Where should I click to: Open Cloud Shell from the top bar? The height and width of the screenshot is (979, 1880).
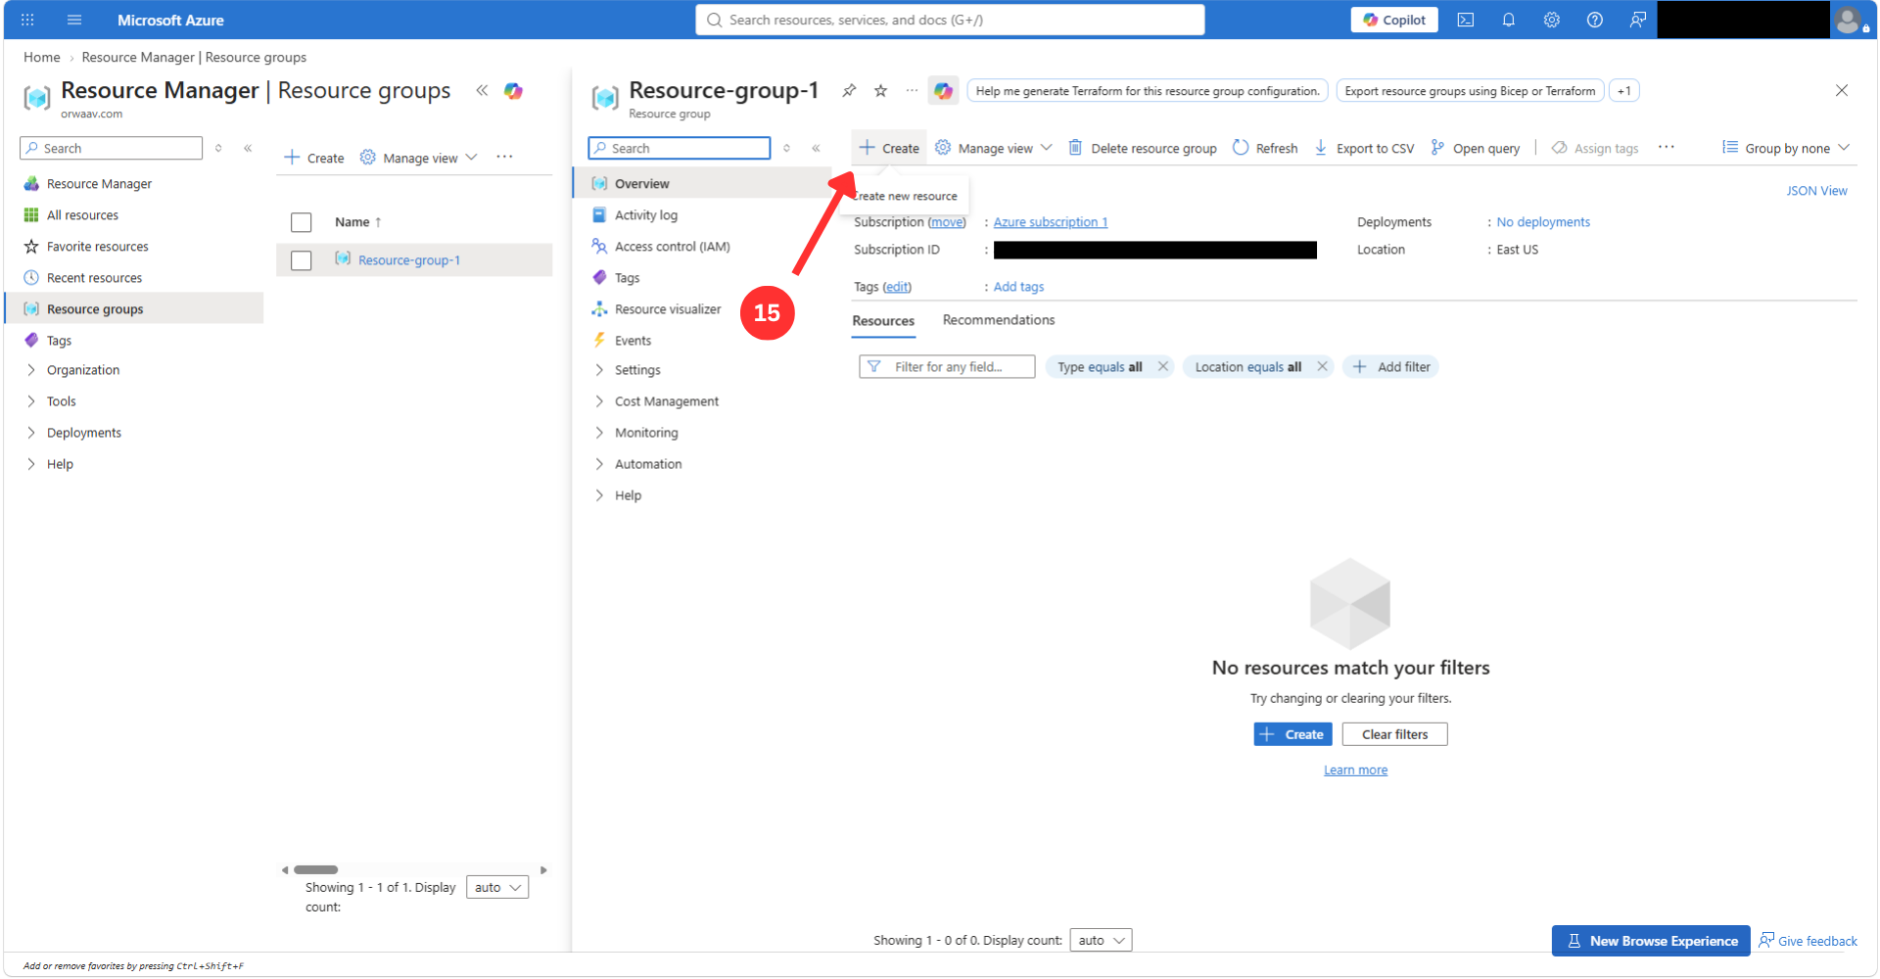[x=1465, y=20]
